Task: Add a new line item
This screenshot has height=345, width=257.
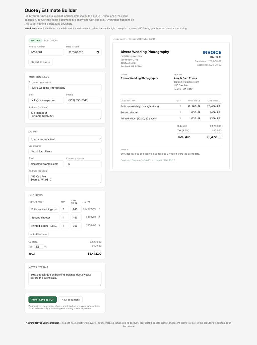Action: click(x=39, y=234)
